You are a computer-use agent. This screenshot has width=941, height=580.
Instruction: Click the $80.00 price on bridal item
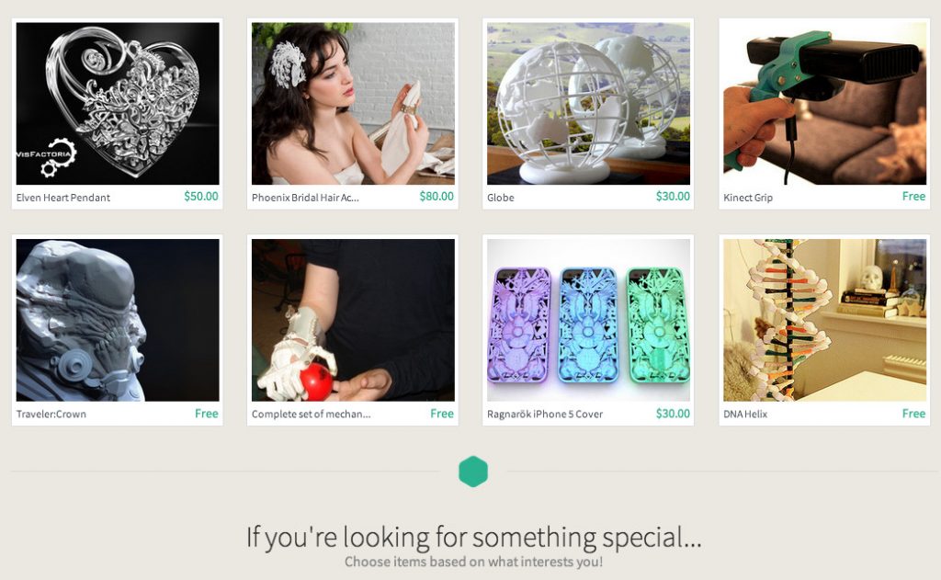click(x=436, y=197)
